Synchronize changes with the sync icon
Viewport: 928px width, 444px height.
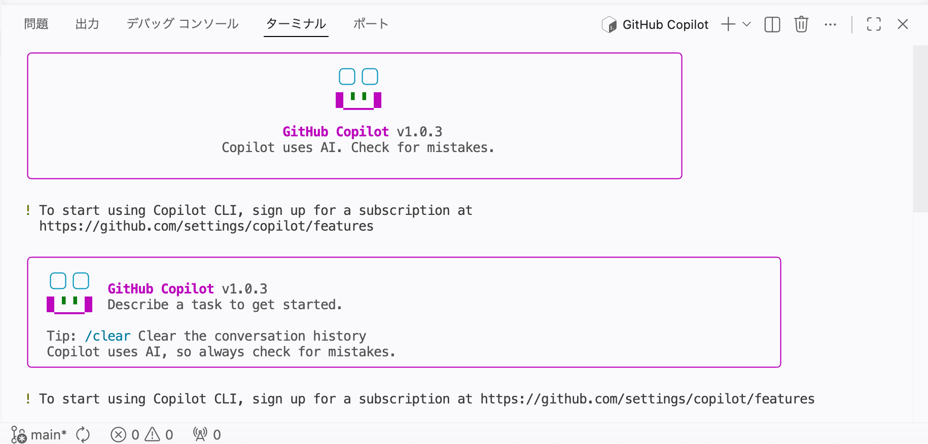pos(83,435)
